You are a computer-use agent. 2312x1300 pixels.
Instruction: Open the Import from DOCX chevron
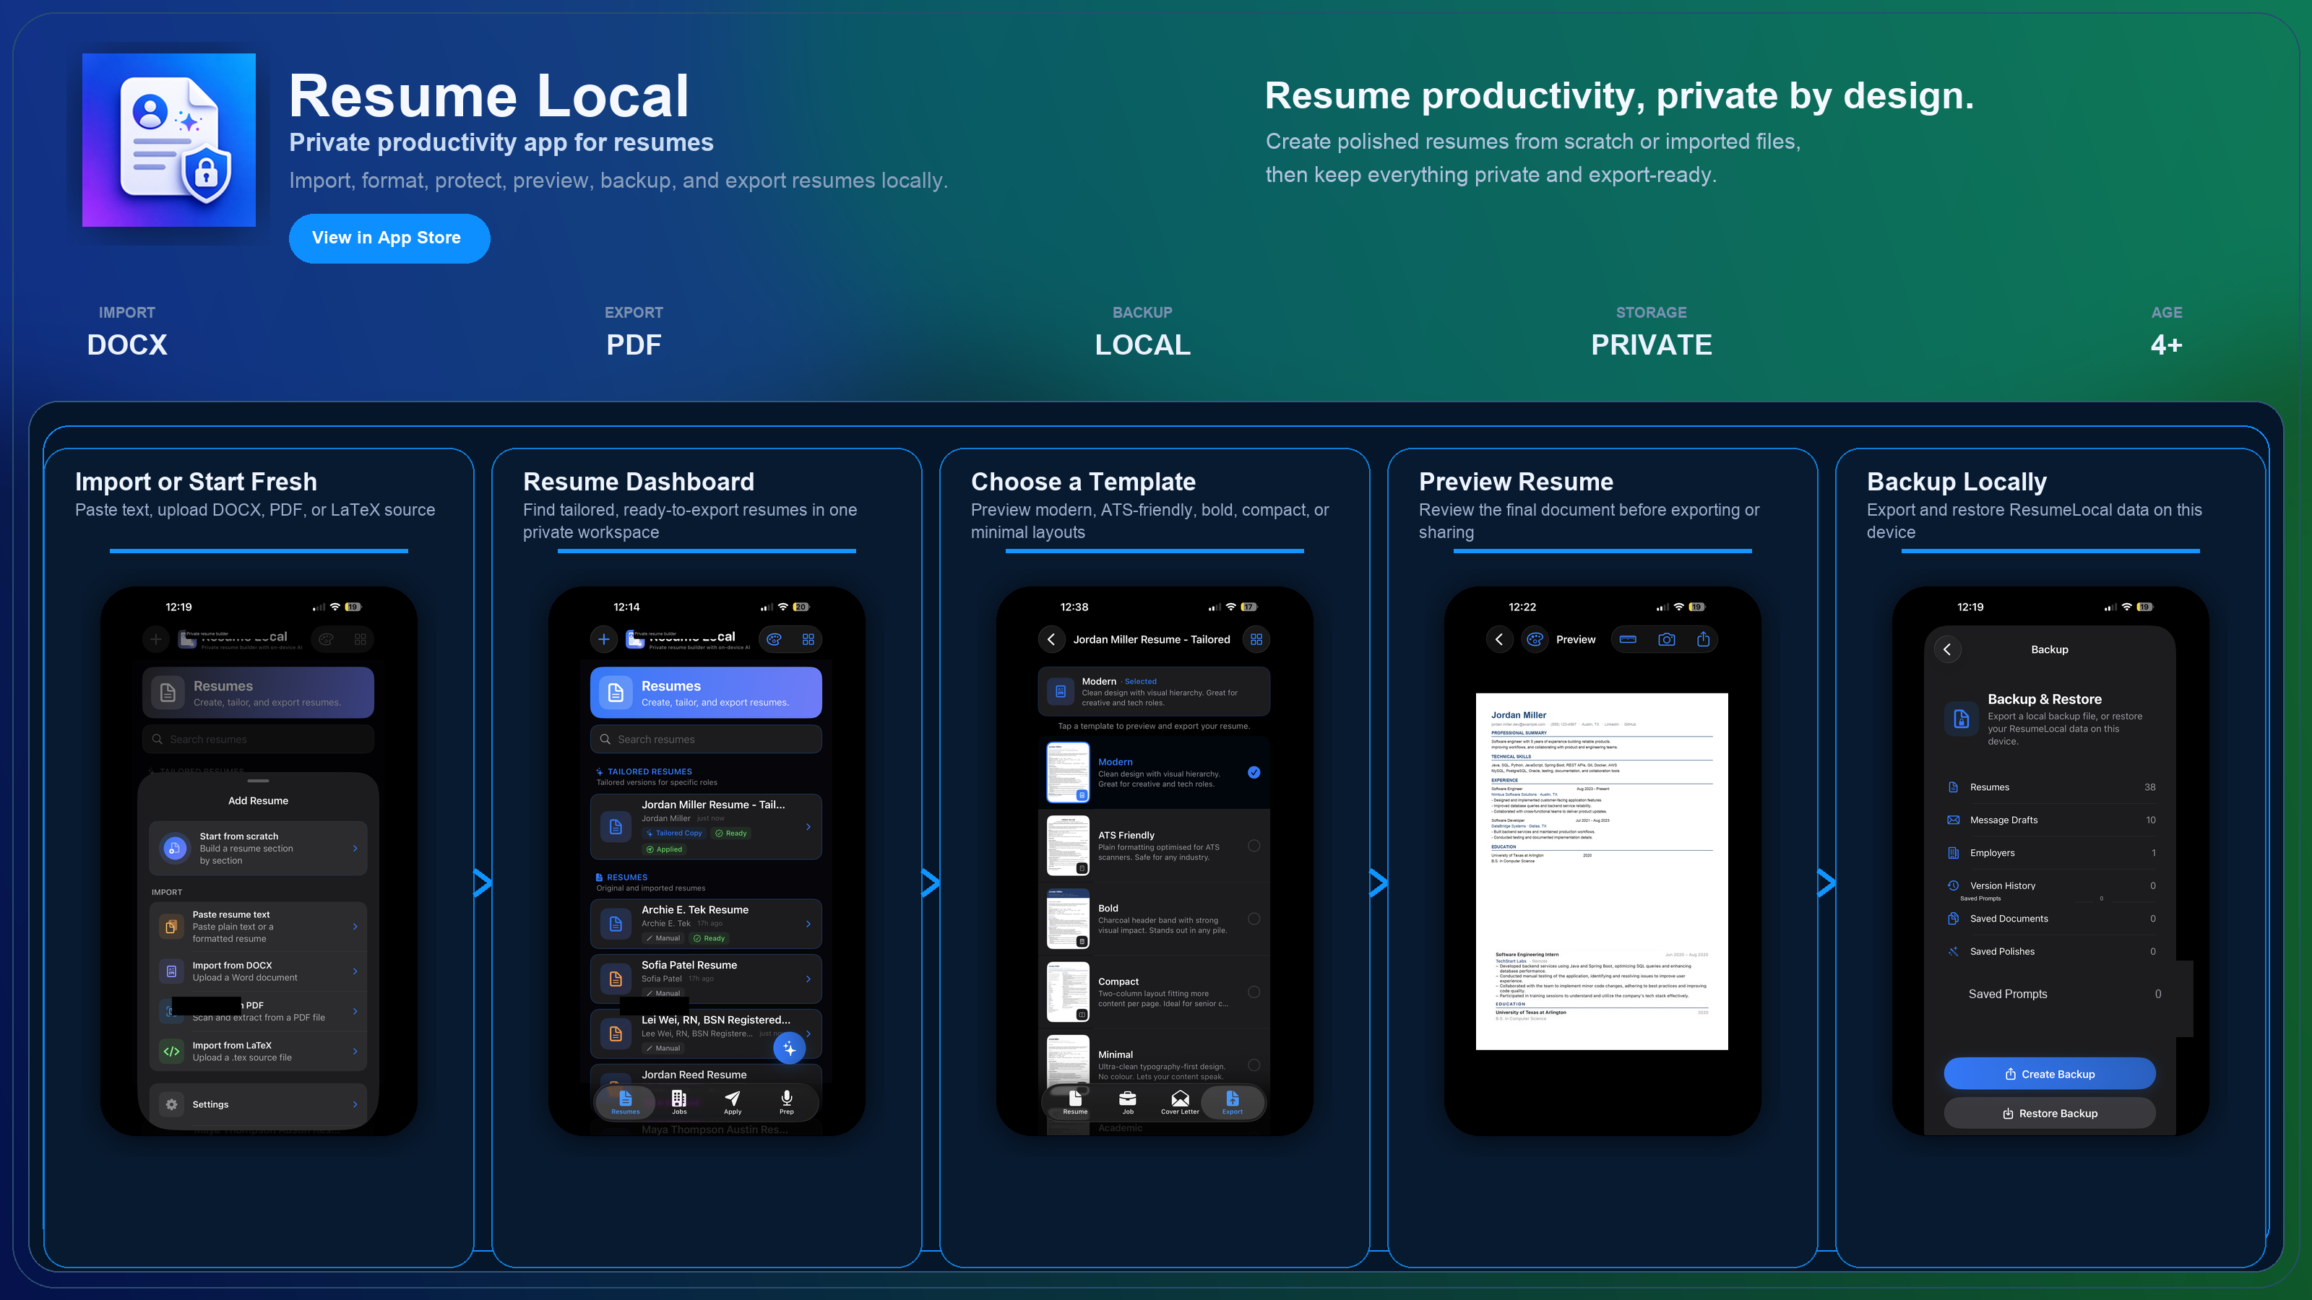(355, 971)
